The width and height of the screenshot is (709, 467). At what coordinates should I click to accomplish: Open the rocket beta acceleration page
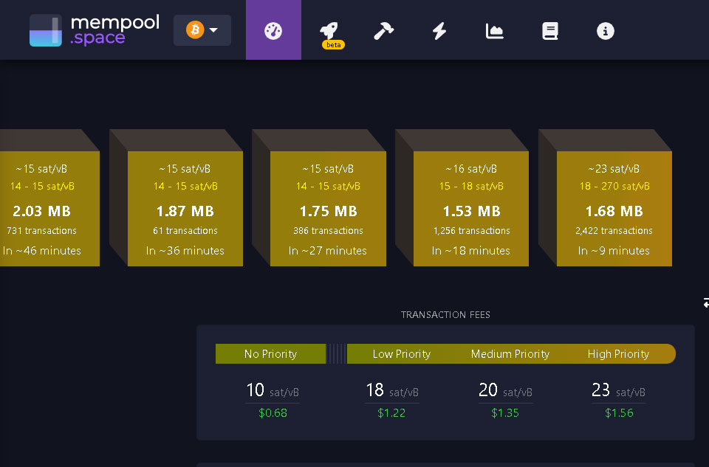[x=329, y=32]
